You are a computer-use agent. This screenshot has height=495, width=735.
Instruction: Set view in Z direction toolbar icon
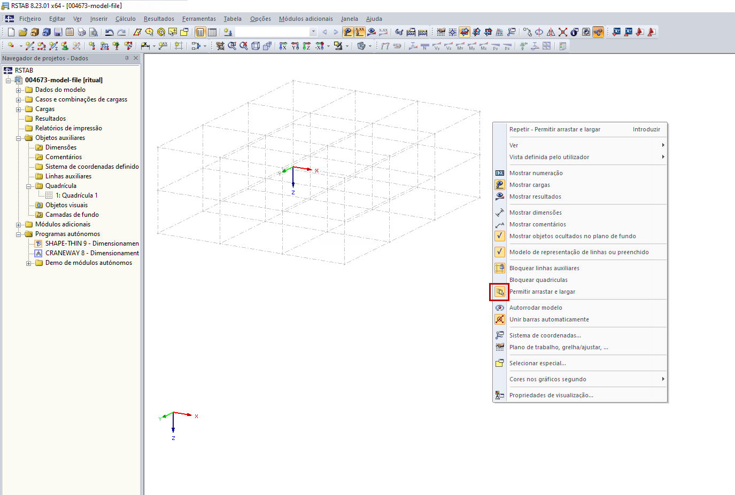[x=306, y=46]
